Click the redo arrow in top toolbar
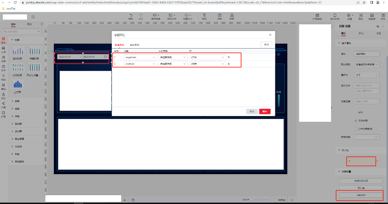 (x=141, y=15)
